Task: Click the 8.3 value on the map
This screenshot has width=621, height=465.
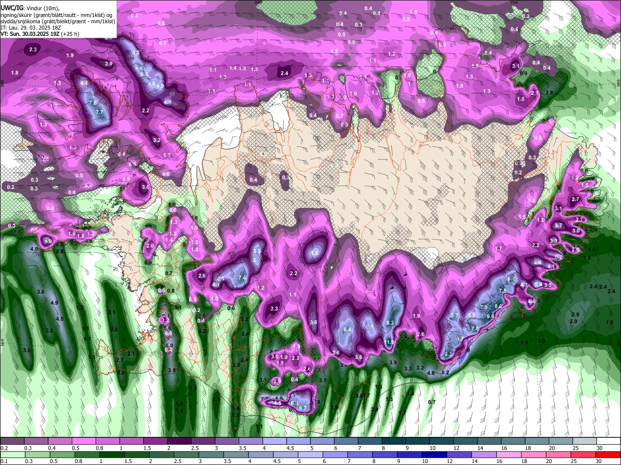Action: tap(390, 323)
